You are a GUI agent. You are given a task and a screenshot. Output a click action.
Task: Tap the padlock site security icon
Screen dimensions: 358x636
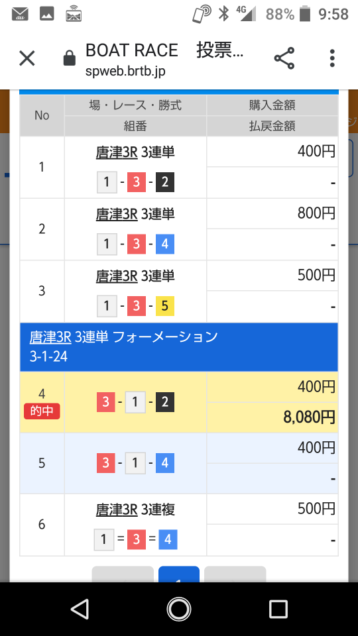click(70, 59)
